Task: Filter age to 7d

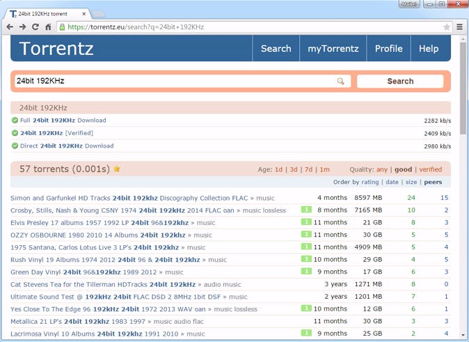Action: 308,169
